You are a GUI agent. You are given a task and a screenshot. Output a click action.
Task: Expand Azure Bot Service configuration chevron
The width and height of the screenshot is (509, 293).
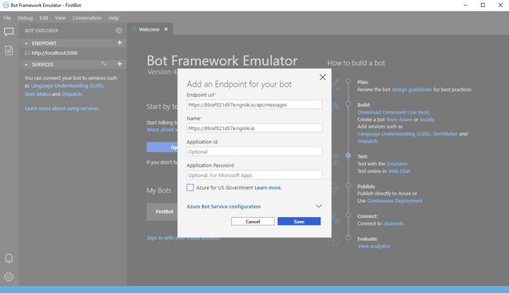(319, 206)
